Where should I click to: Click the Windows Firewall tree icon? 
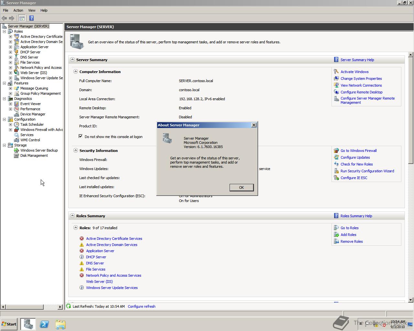pos(16,130)
